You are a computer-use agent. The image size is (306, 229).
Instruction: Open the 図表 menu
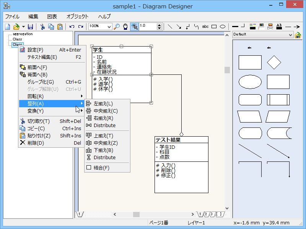pos(52,16)
